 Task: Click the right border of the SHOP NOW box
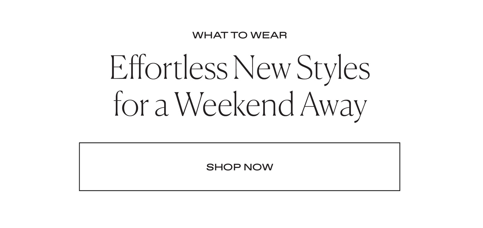pyautogui.click(x=400, y=167)
